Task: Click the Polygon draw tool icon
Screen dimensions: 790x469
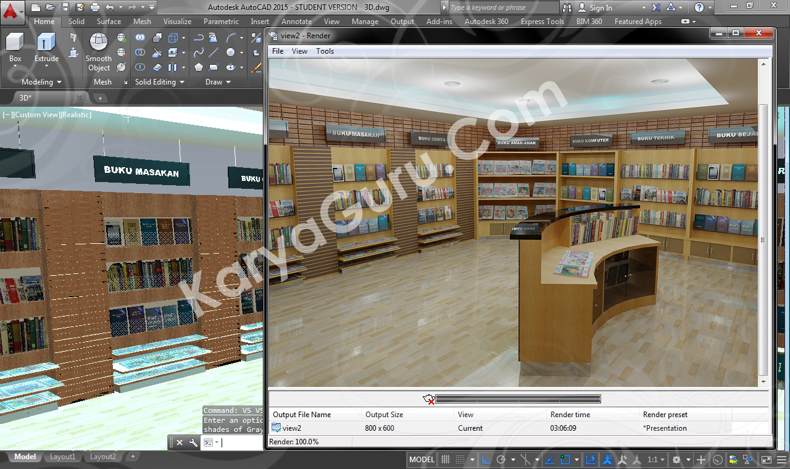Action: (x=199, y=67)
